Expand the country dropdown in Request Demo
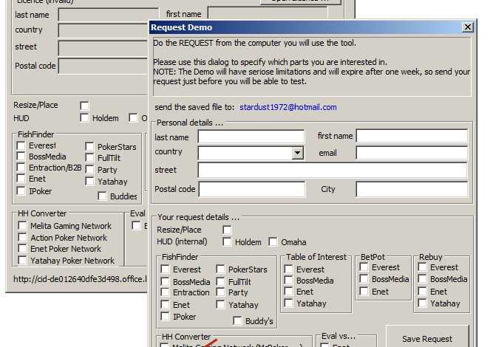496x347 pixels. 297,153
